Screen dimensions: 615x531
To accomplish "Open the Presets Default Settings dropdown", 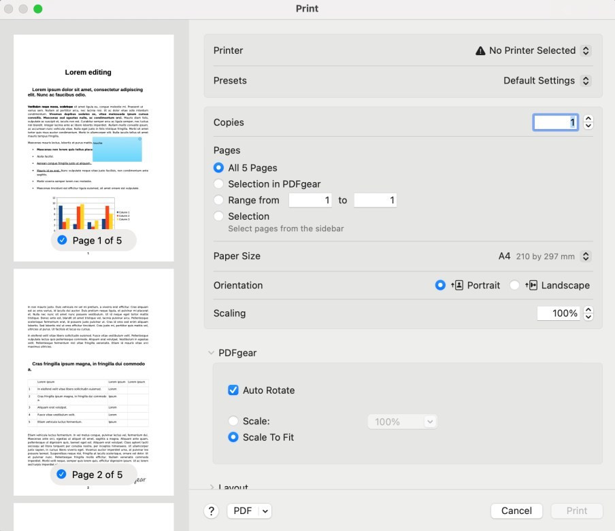I will (x=547, y=81).
